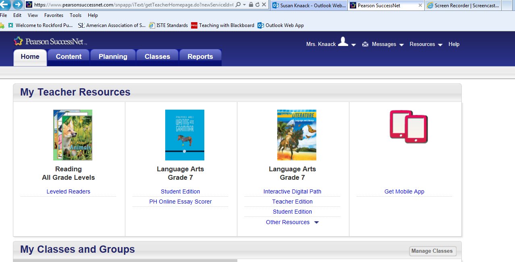Switch to the Reports tab

pos(200,57)
